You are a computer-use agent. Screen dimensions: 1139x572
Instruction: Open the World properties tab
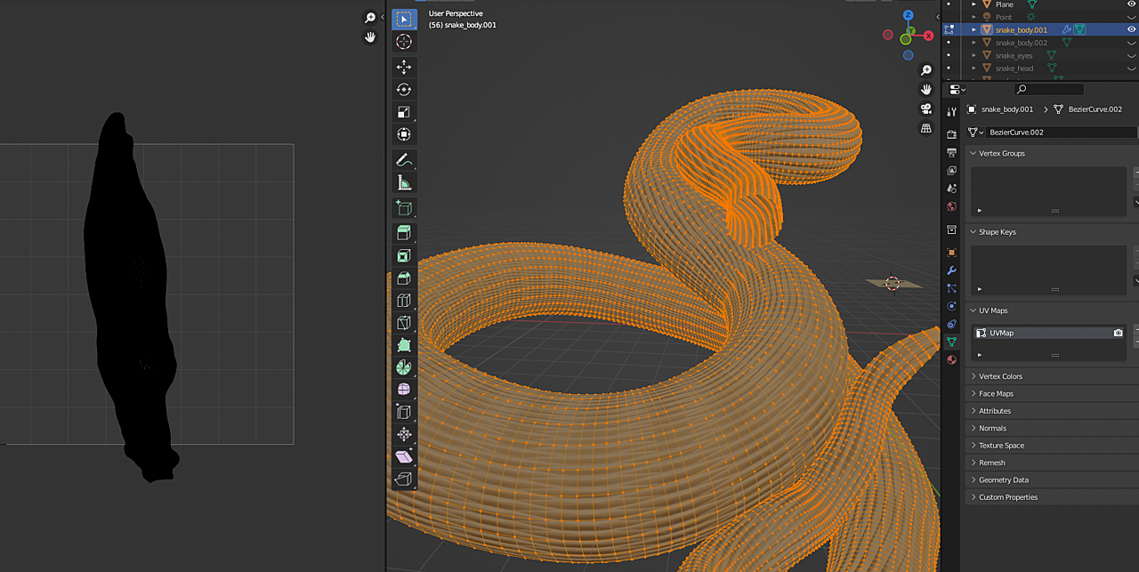pos(951,206)
